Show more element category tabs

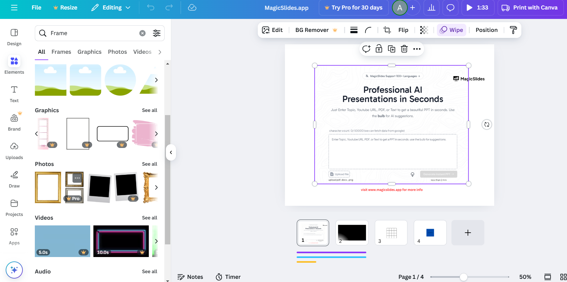tap(160, 52)
